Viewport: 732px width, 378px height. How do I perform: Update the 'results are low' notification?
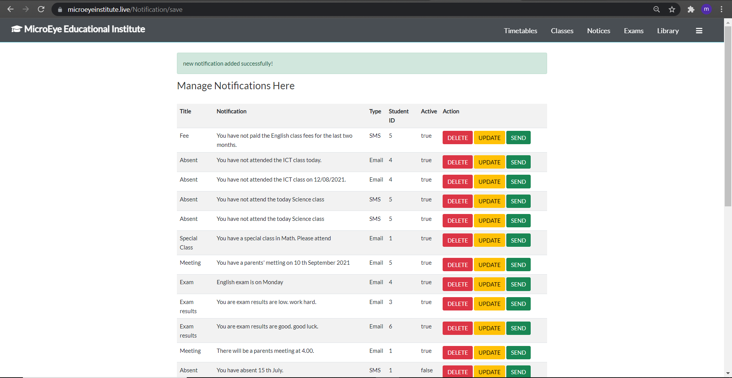(x=489, y=304)
